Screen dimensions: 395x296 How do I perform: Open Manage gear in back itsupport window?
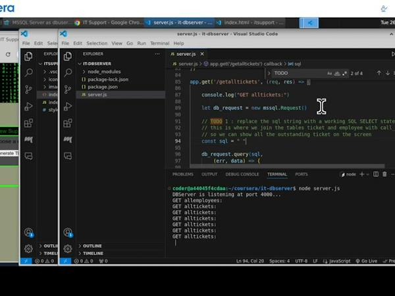28,249
